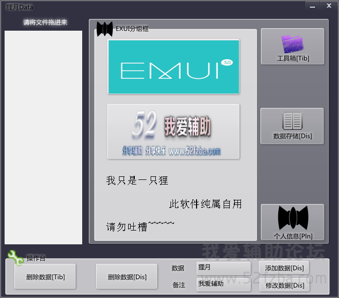
Task: Open the 工具箱[Tib] toolbox button
Action: [293, 47]
